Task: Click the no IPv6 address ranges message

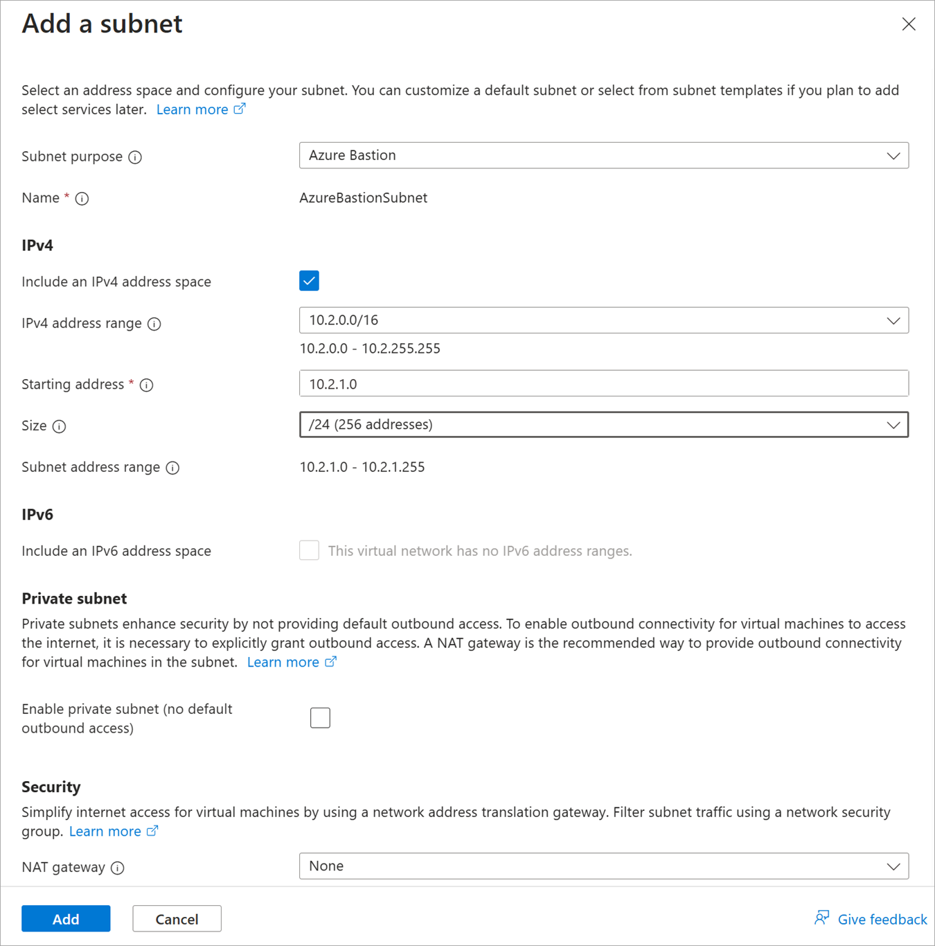Action: click(480, 551)
